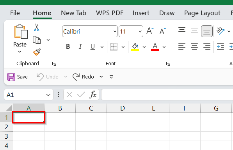Switch to the Draw tab

pos(167,13)
